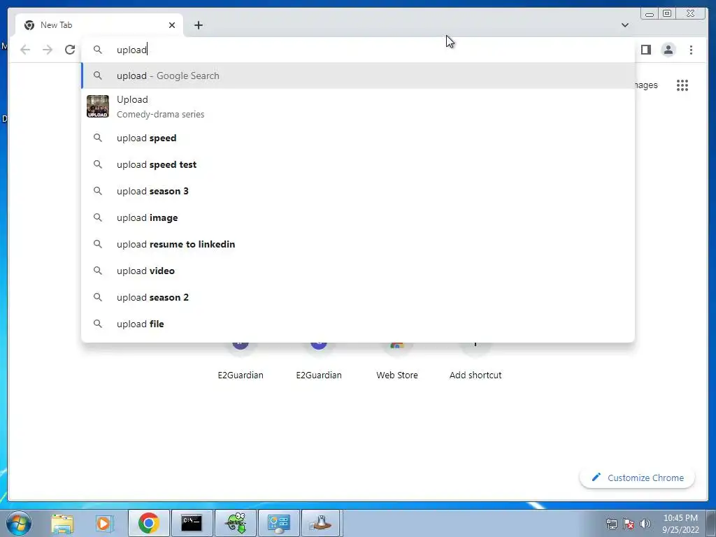Click the search icon in address bar

[98, 50]
